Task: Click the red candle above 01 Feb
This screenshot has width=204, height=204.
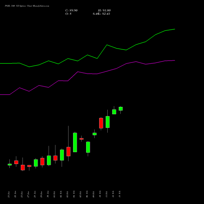Action: point(55,158)
